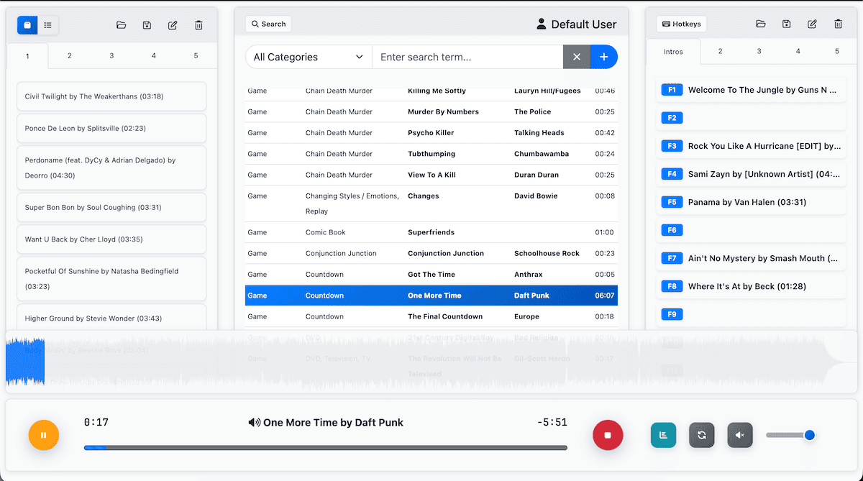
Task: Switch to holding tank tab 3
Action: tap(111, 55)
